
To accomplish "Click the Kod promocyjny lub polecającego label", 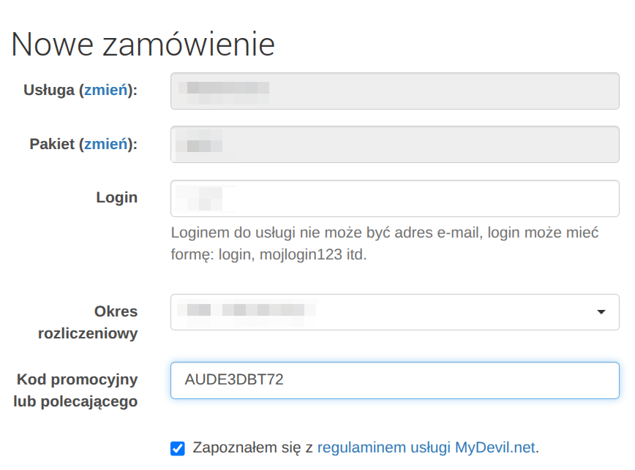I will coord(76,390).
